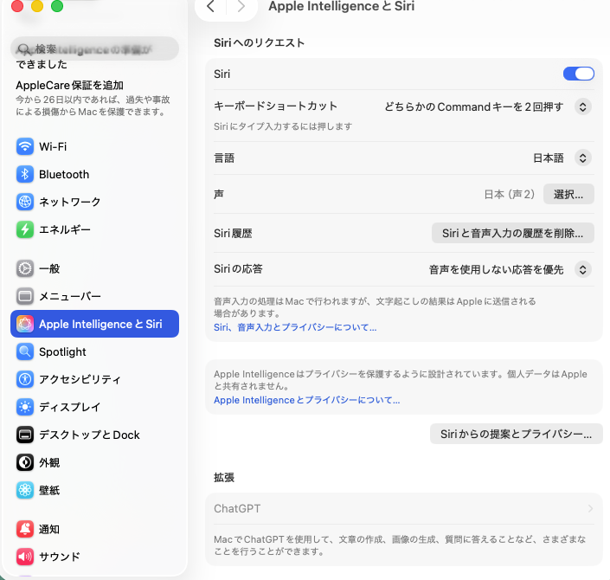Open the エネルギー lightning icon
This screenshot has width=610, height=580.
pos(25,229)
